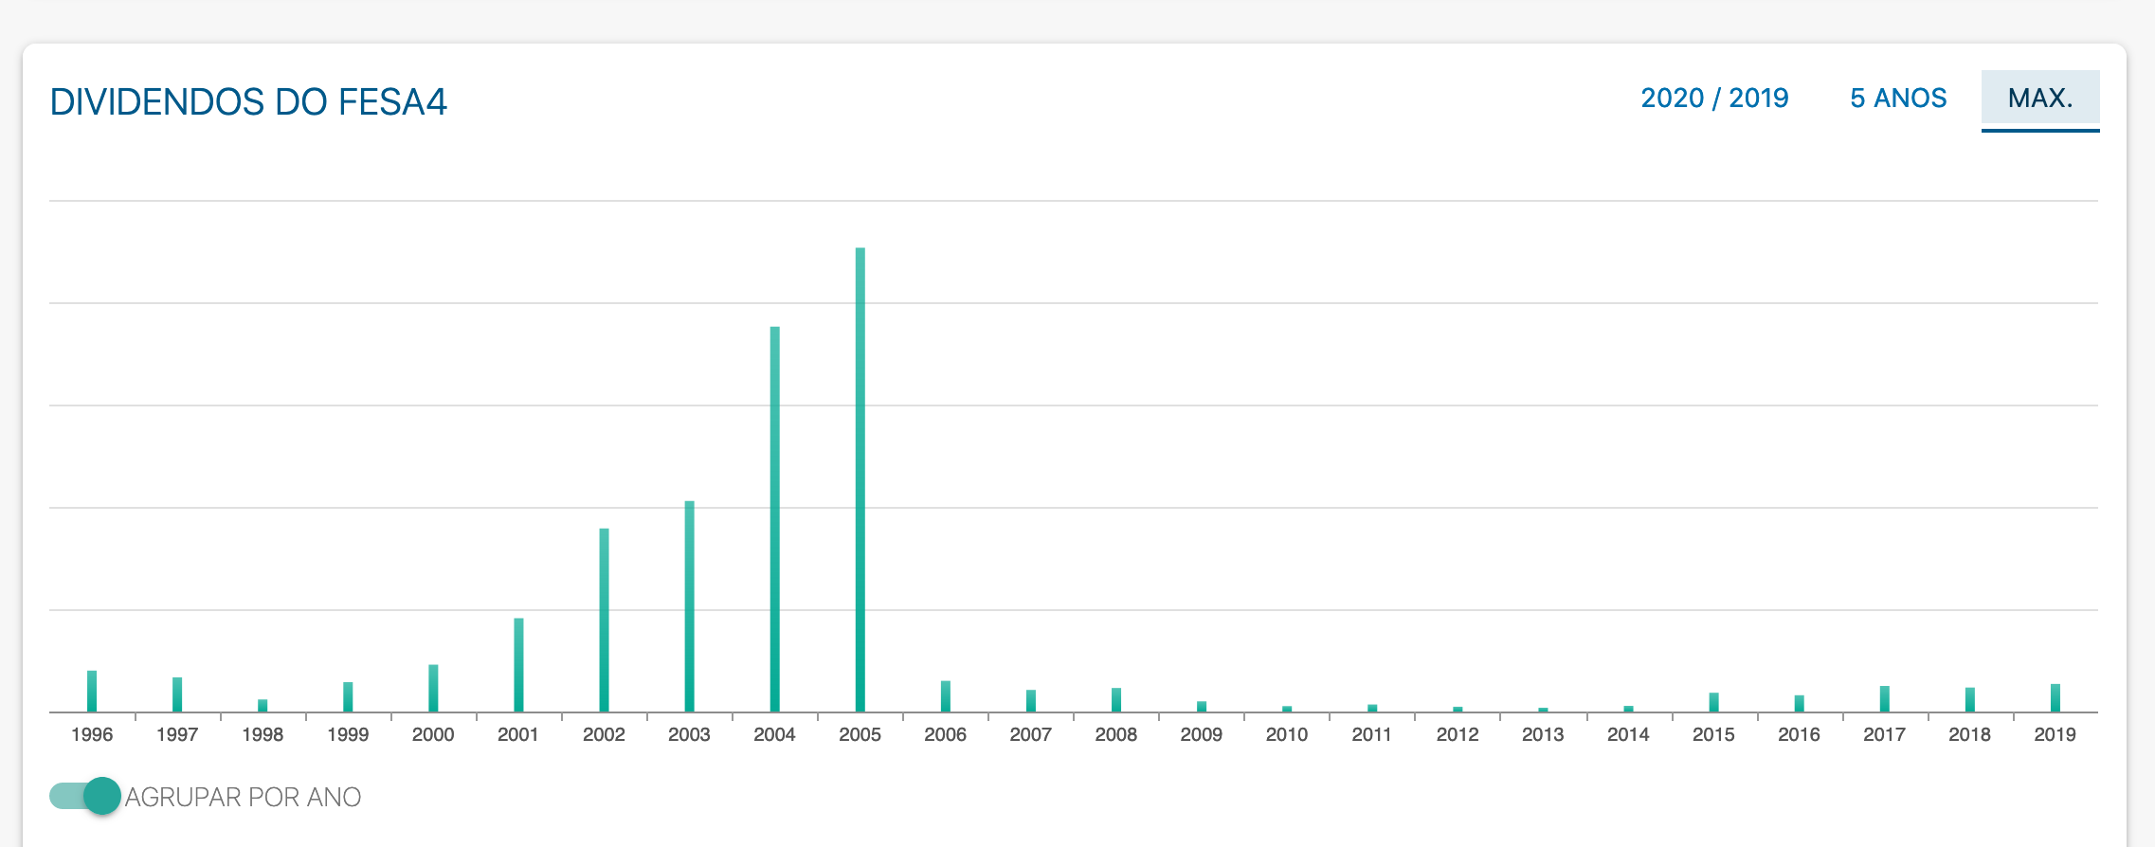This screenshot has height=847, width=2155.
Task: Click the 2019 dividend bar
Action: pos(2055,697)
